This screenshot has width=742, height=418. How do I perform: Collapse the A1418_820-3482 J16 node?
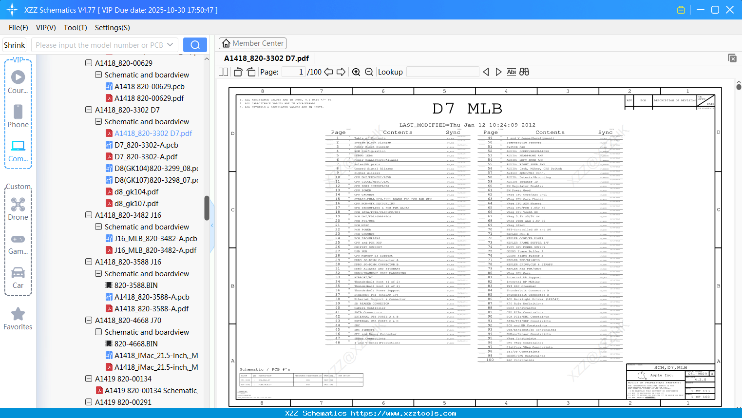click(x=89, y=215)
